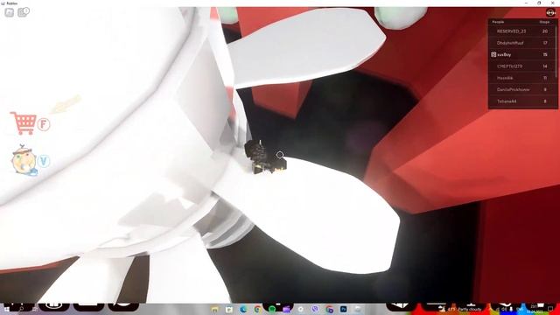Click the Stage column header
The width and height of the screenshot is (560, 315).
tap(544, 22)
